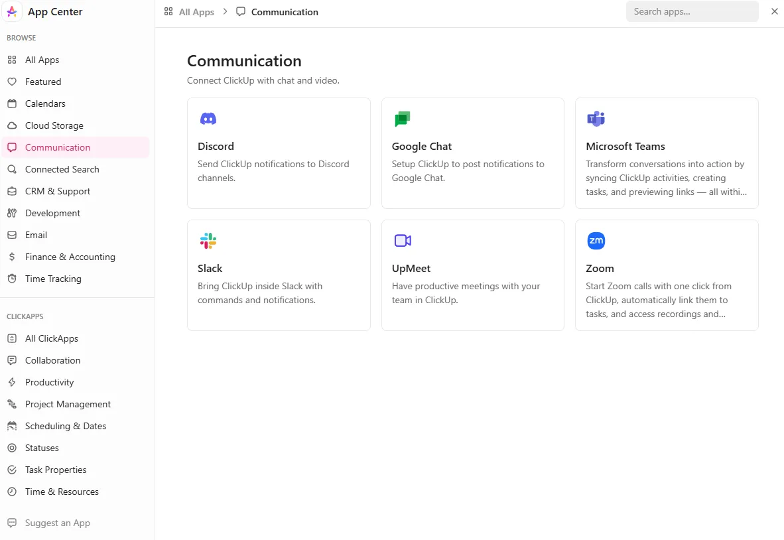Click the Microsoft Teams logo icon
Image resolution: width=784 pixels, height=540 pixels.
pos(596,119)
